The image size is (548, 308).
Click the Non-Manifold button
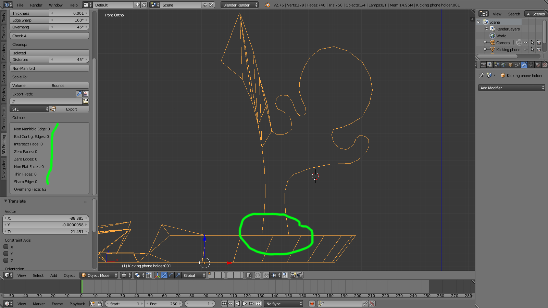click(x=49, y=68)
